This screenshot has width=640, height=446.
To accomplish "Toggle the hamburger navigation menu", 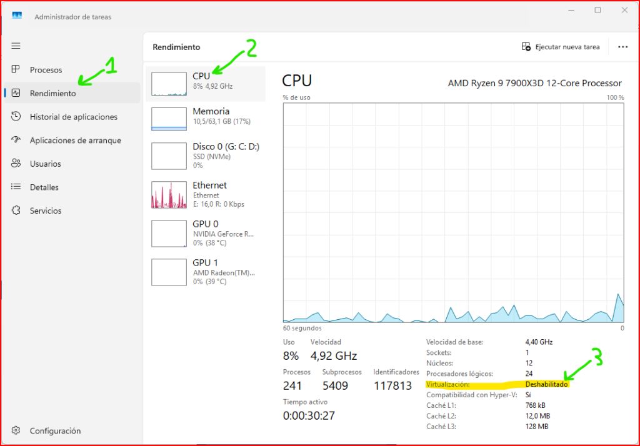I will tap(16, 46).
